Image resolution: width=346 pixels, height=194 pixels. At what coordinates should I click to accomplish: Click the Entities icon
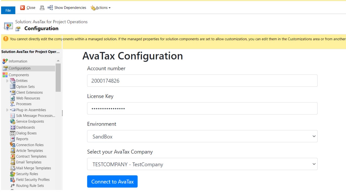(12, 81)
